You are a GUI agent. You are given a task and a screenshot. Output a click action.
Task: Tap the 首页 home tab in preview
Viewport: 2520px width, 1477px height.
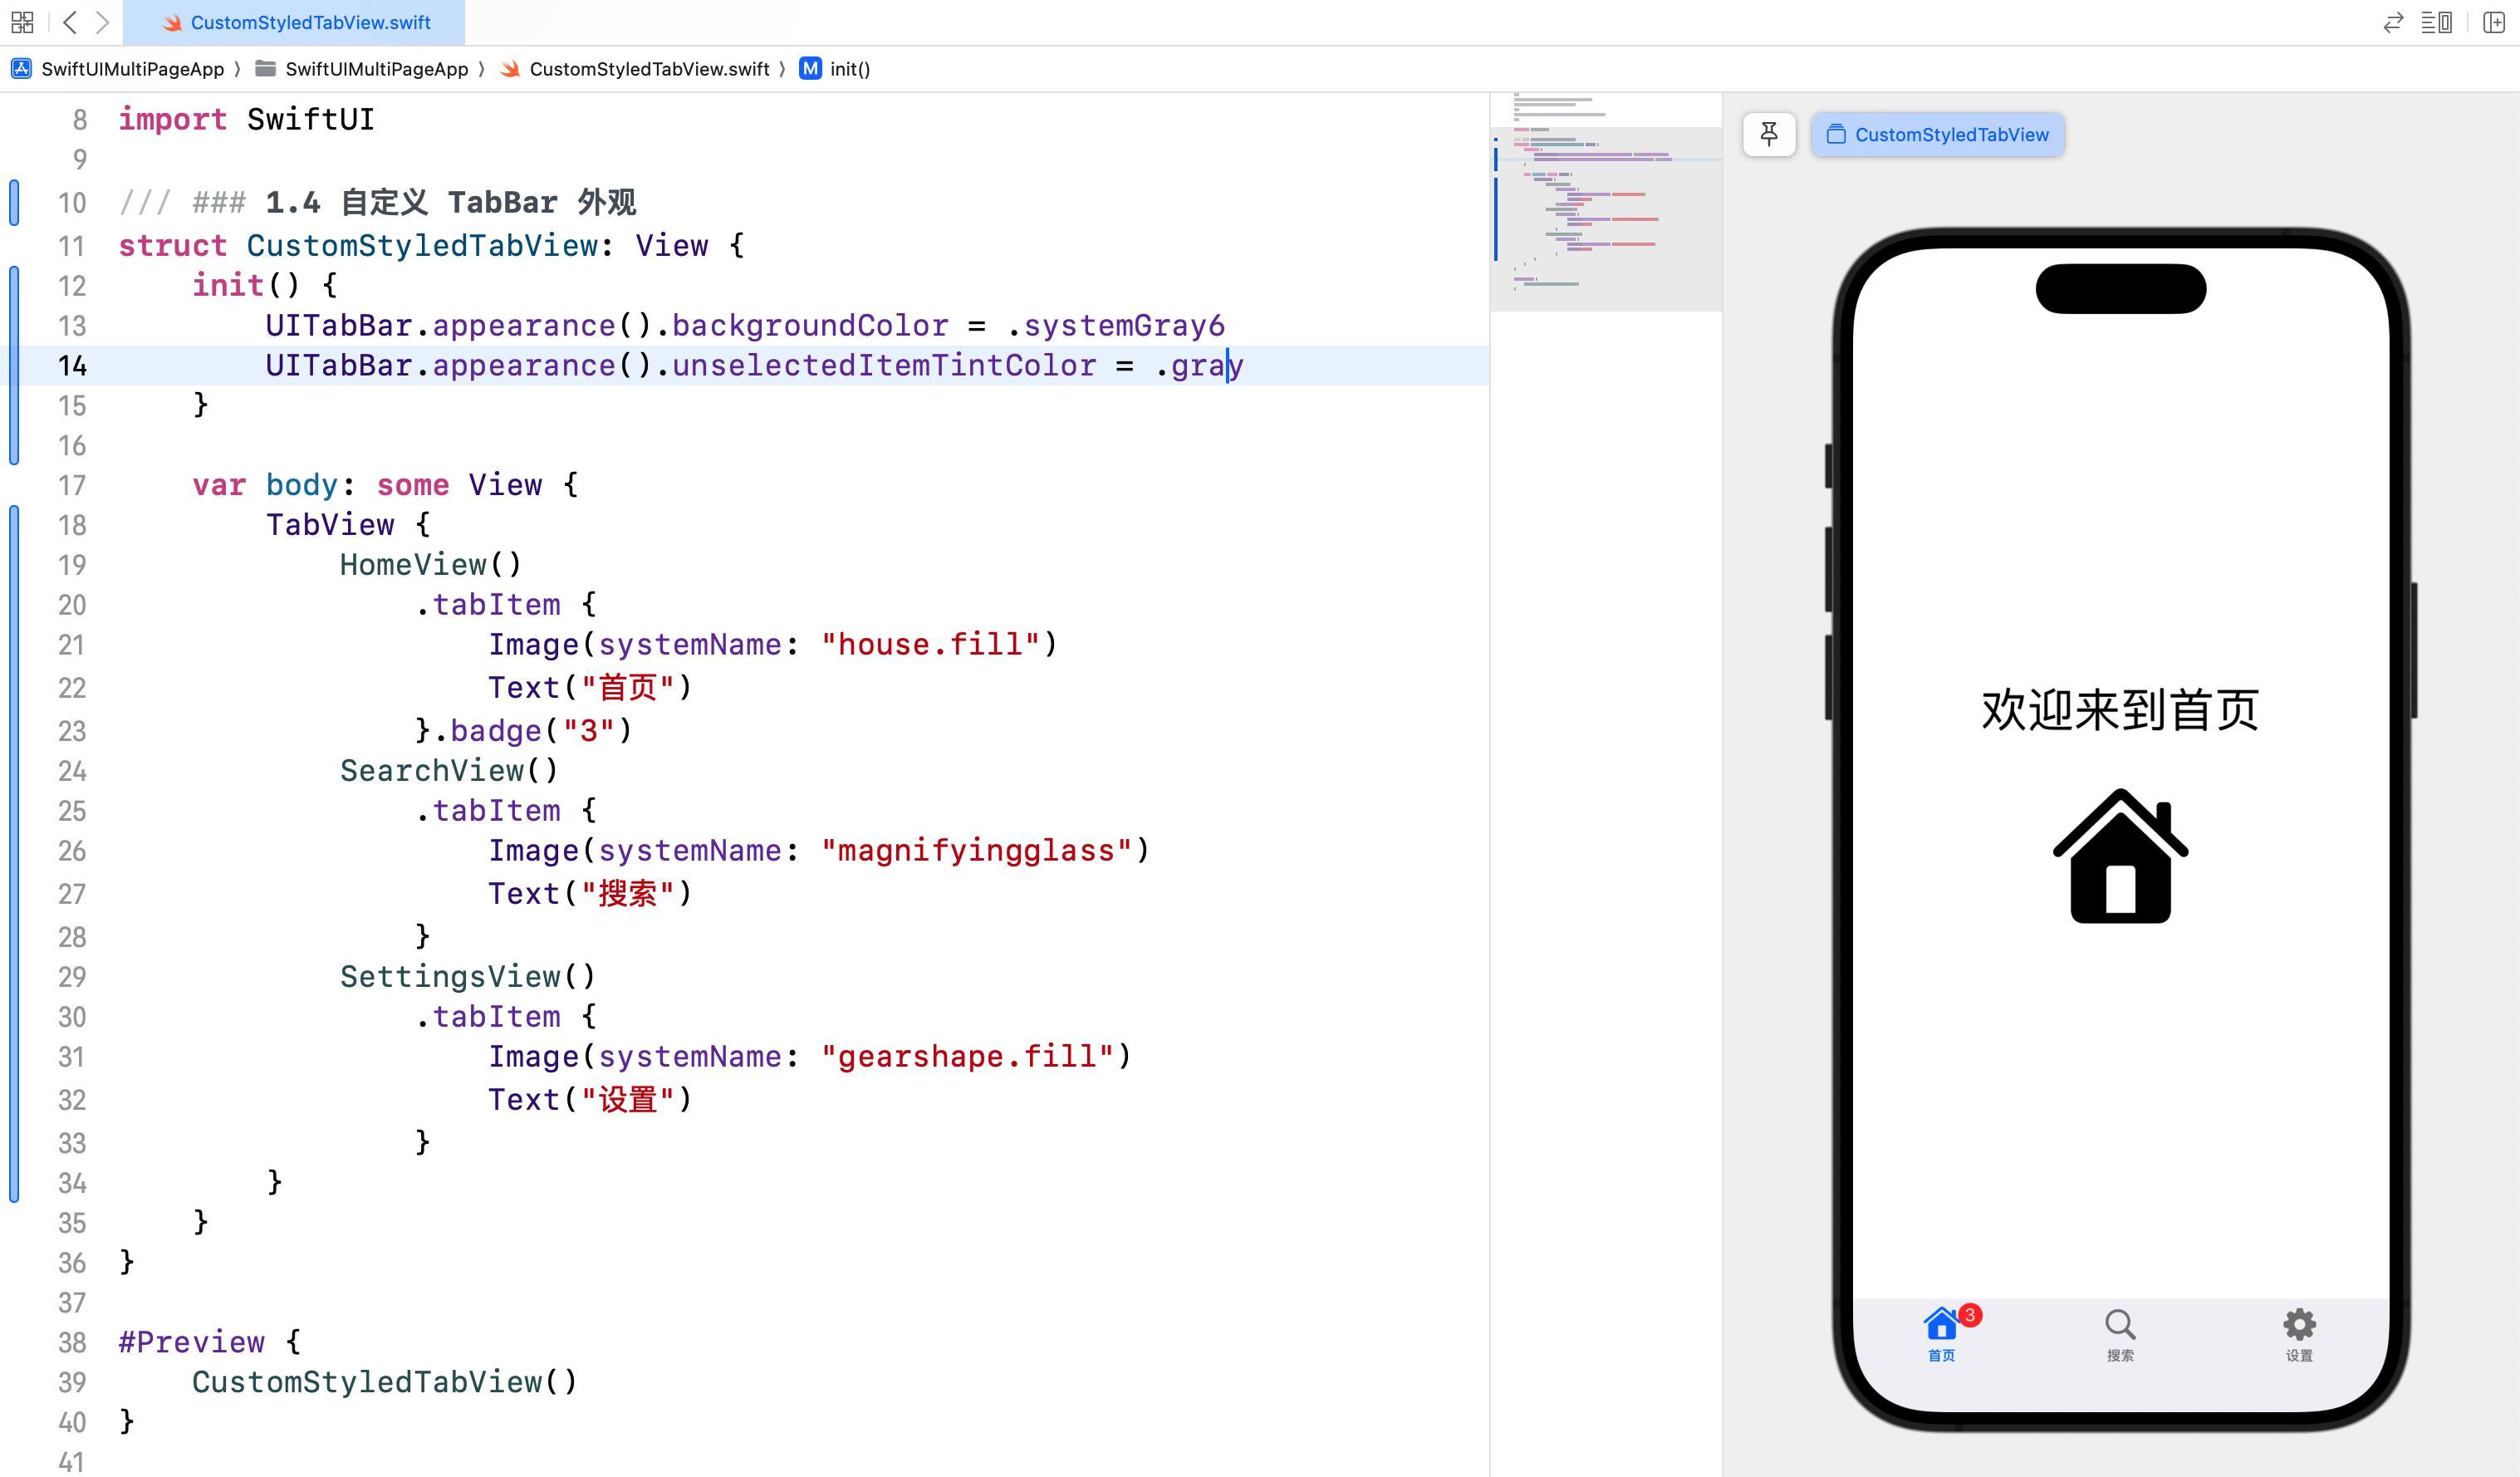pyautogui.click(x=1942, y=1335)
